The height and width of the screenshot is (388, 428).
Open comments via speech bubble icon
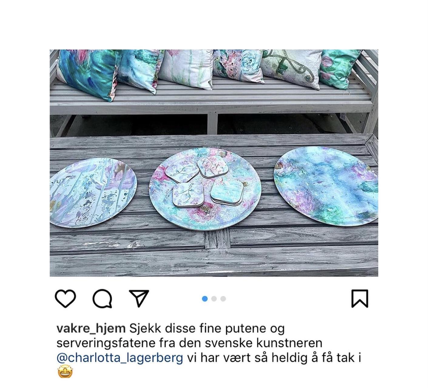[102, 299]
